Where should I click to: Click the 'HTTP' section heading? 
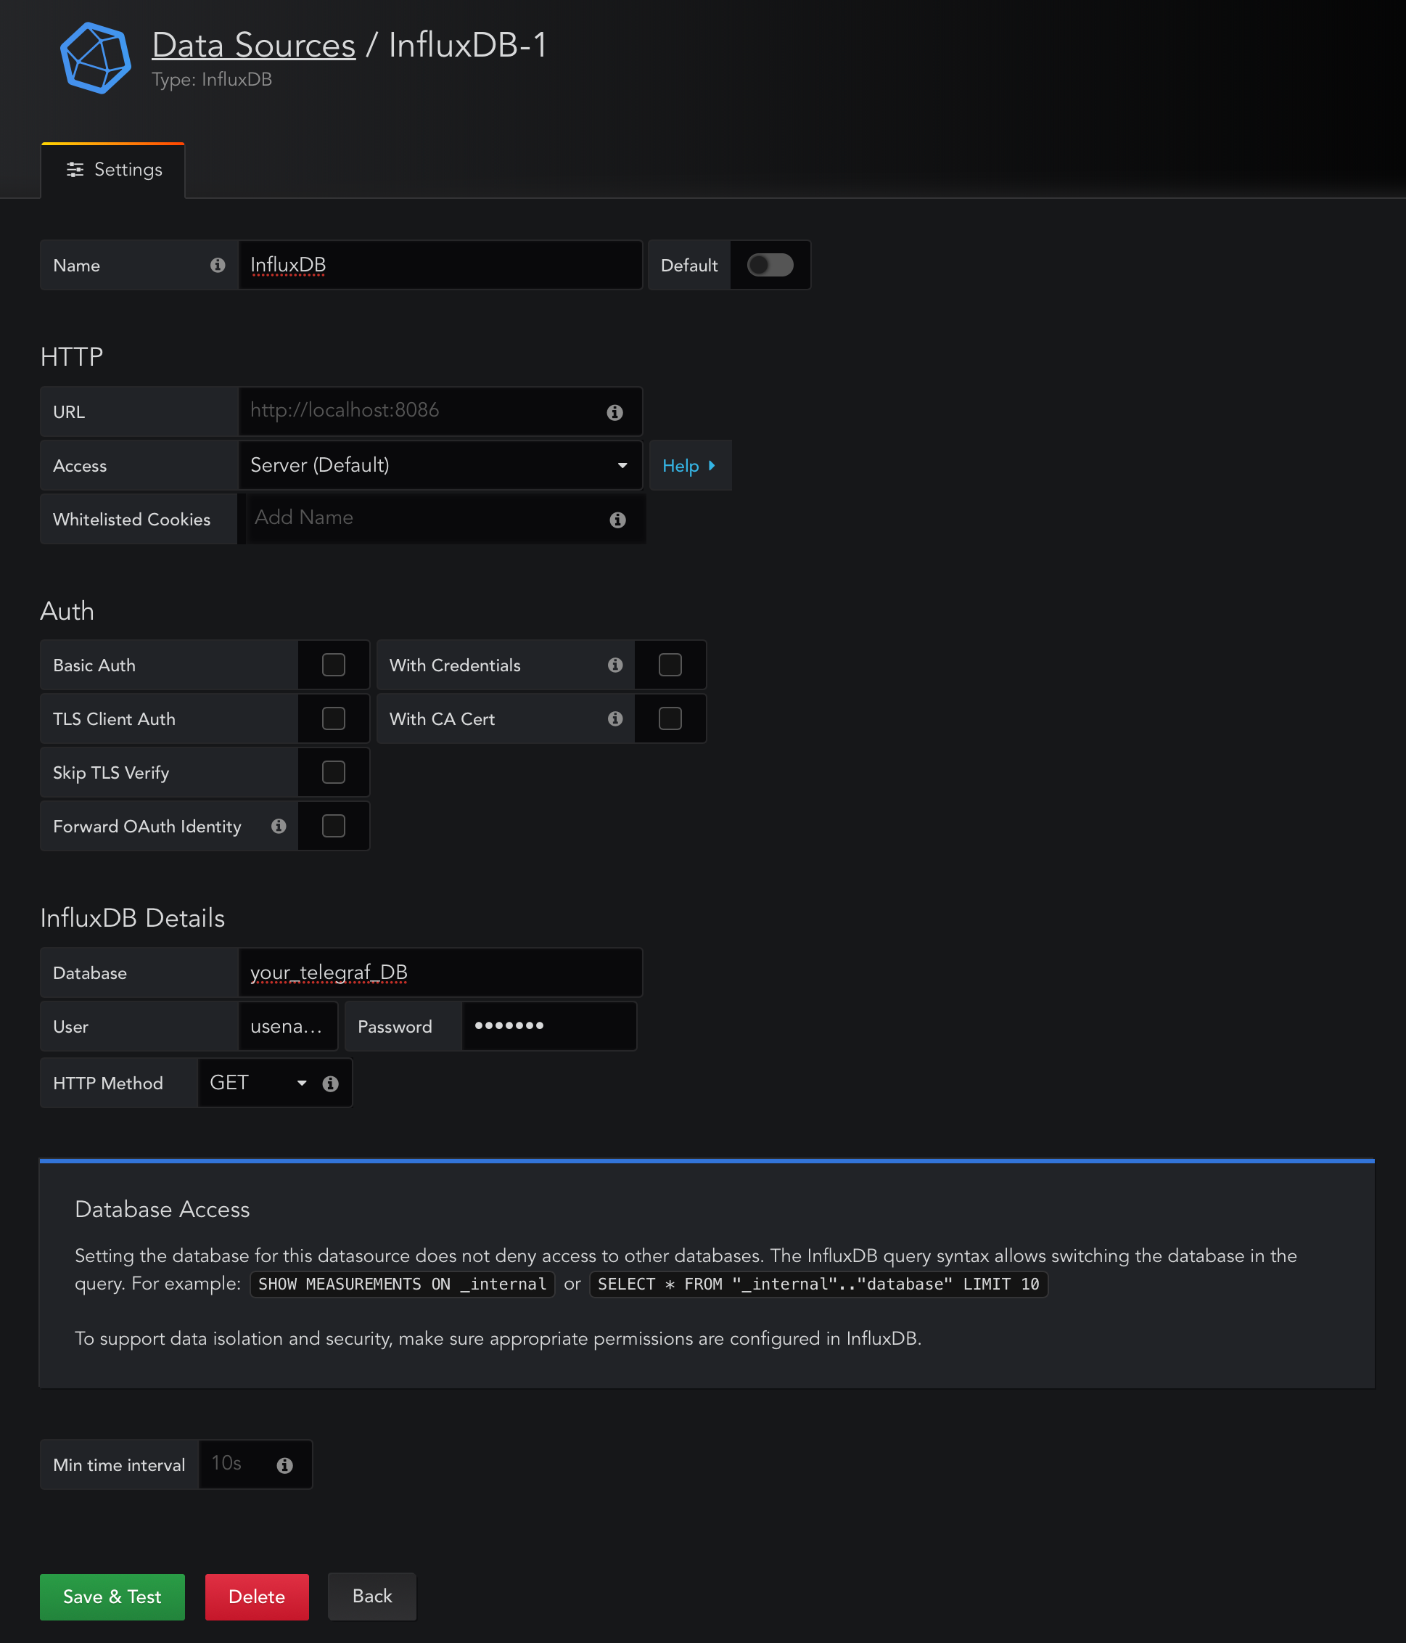click(x=72, y=357)
